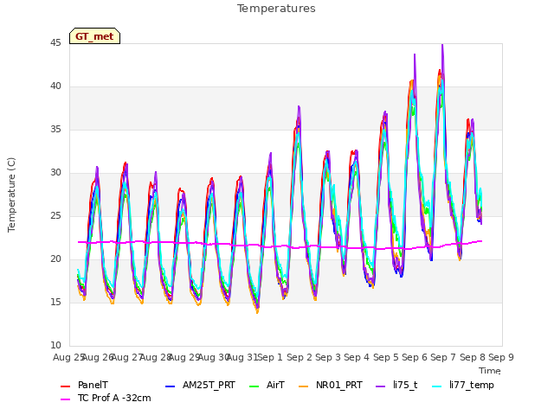Toggle the TC Prof A -32cm legend entry
The image size is (554, 415).
106,398
